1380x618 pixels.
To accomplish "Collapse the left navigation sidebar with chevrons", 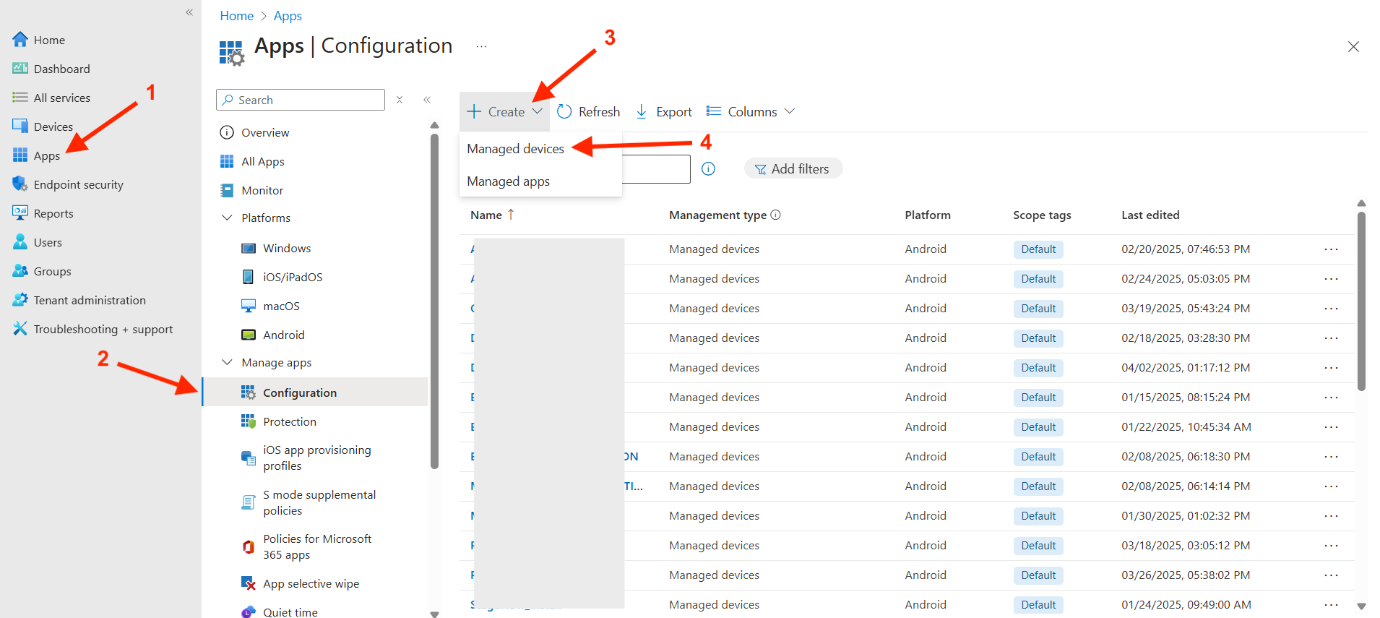I will 189,12.
